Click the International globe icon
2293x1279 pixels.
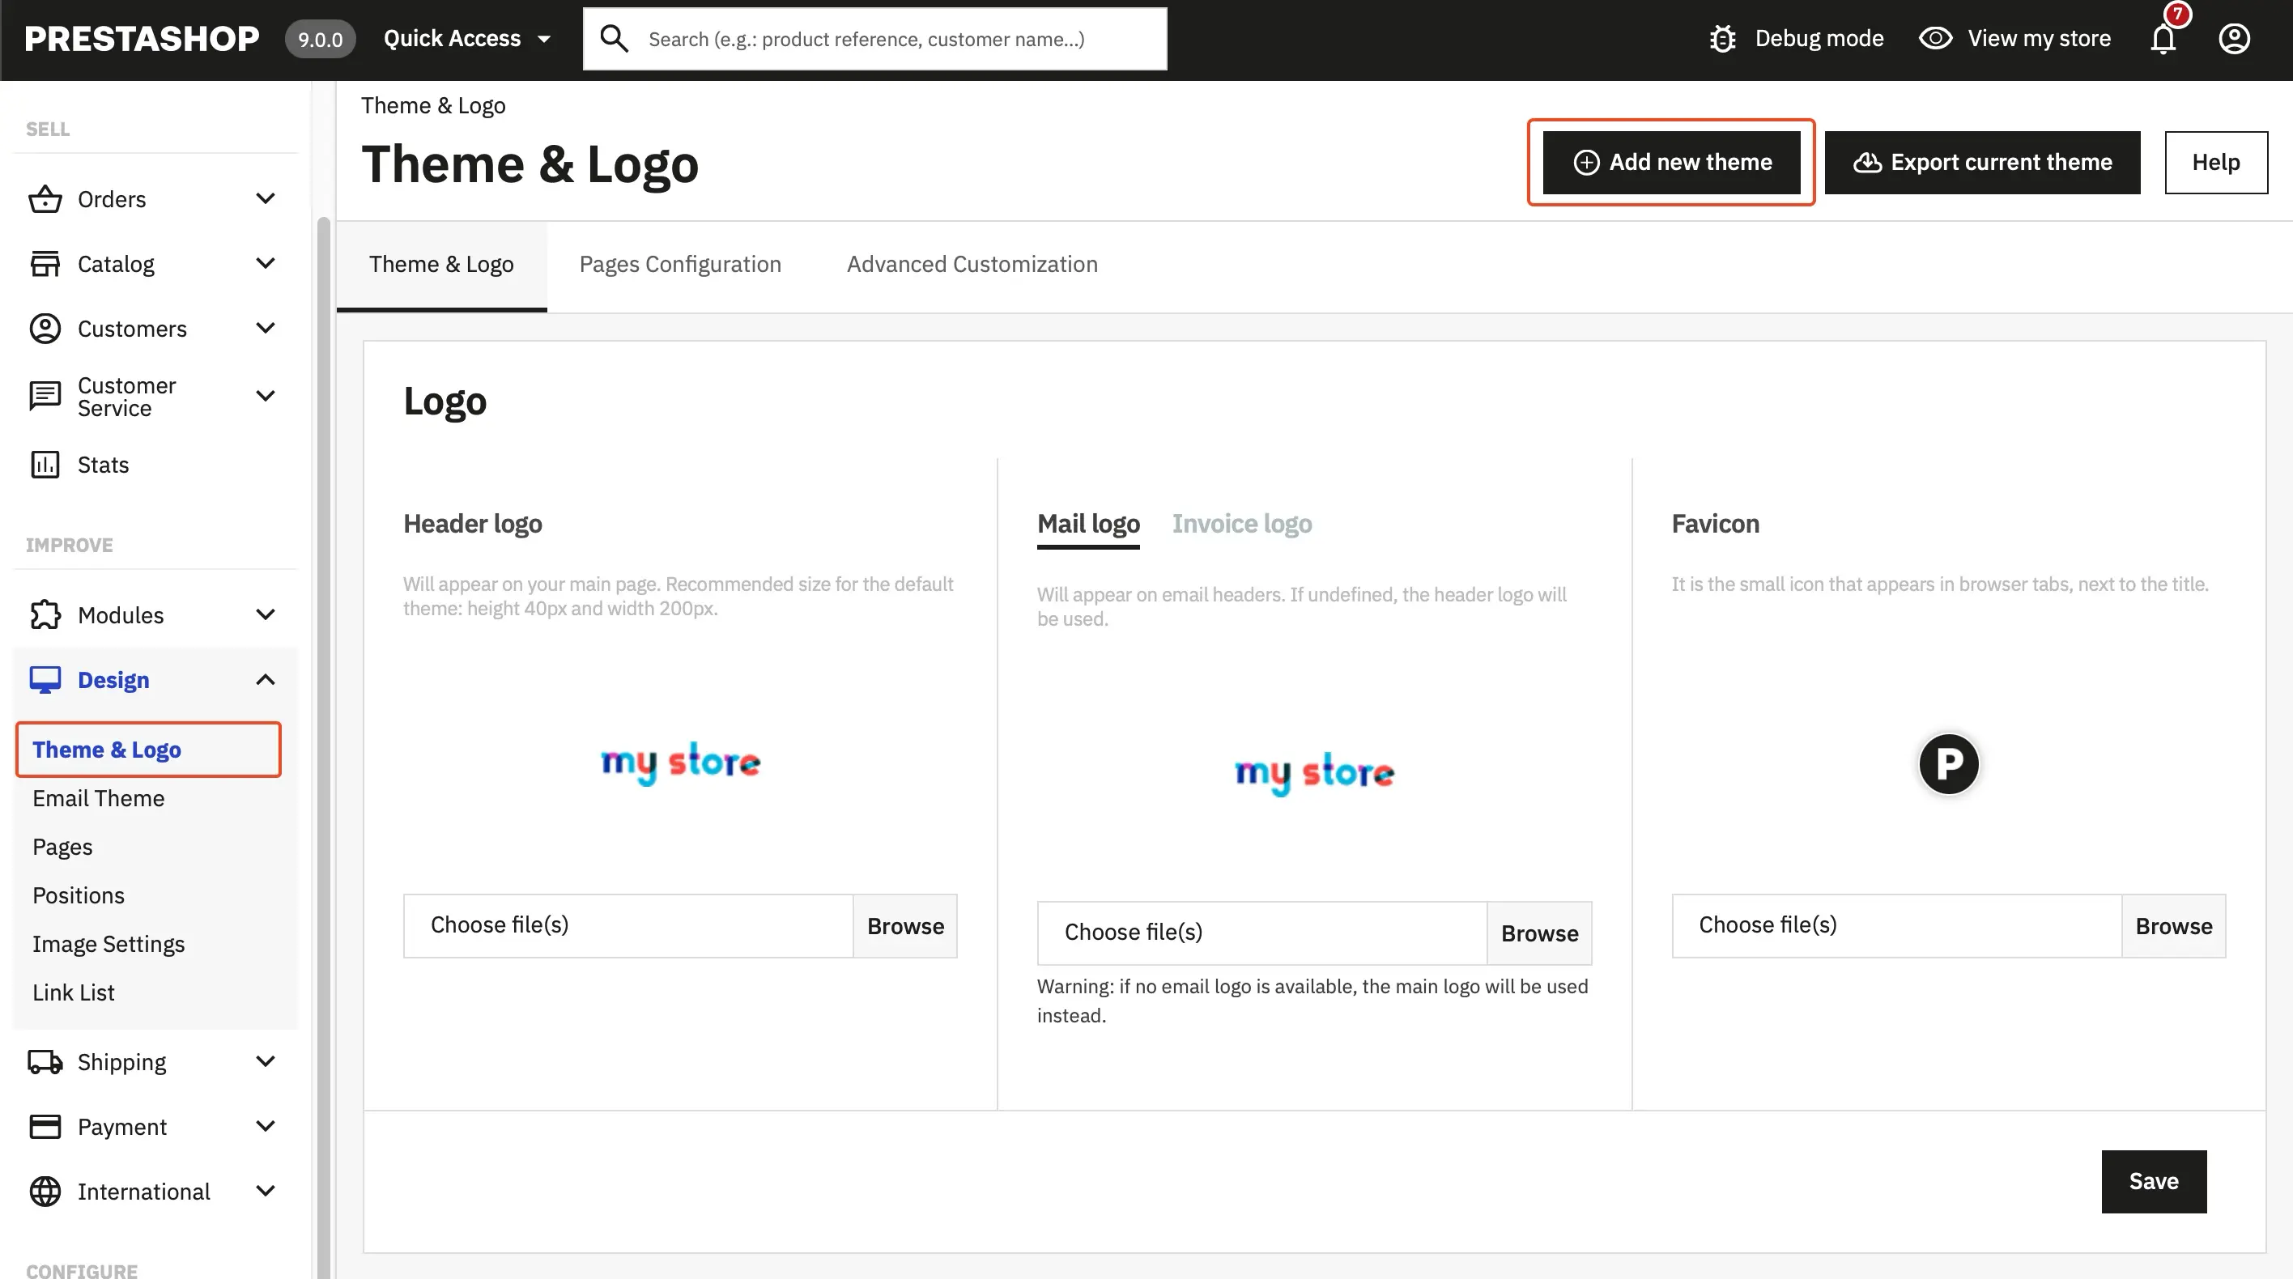(x=45, y=1192)
